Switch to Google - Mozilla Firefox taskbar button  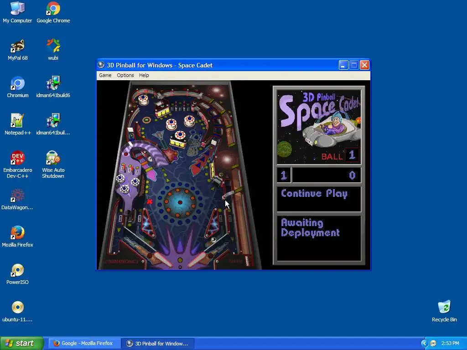(x=84, y=343)
